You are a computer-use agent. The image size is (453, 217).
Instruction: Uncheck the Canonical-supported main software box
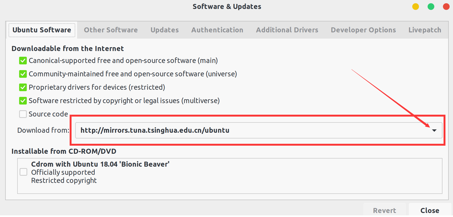tap(23, 61)
